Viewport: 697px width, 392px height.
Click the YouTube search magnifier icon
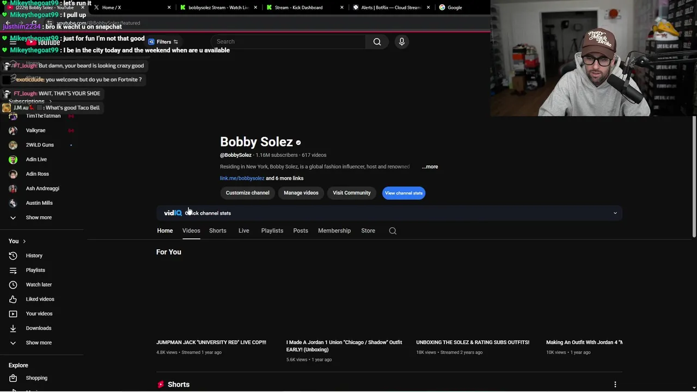coord(377,42)
